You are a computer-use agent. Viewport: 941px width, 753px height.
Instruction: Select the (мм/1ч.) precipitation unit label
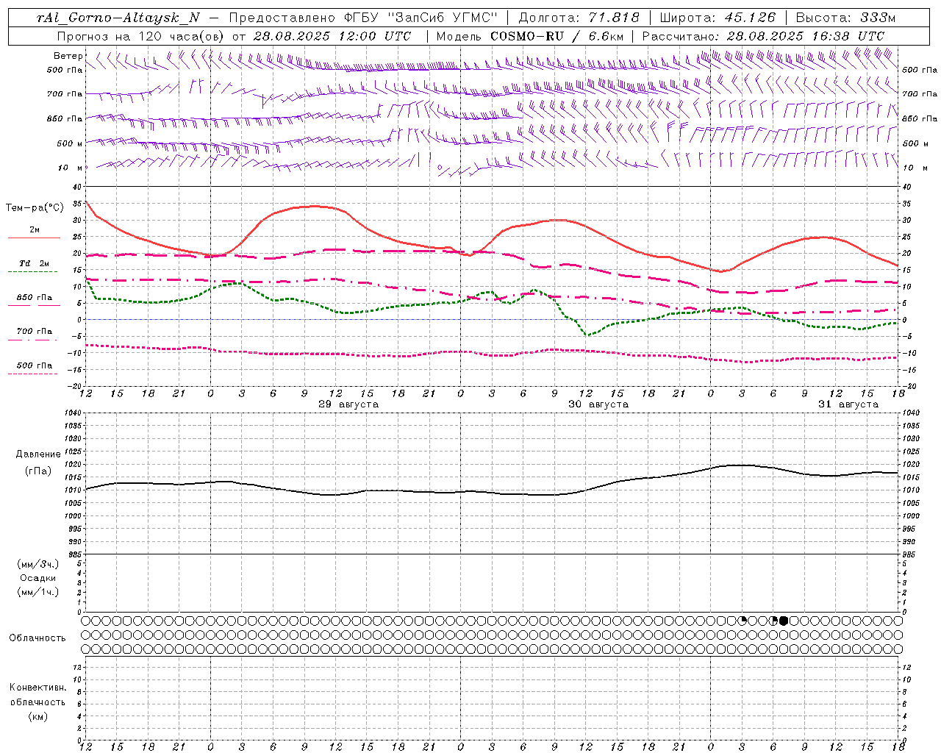38,593
